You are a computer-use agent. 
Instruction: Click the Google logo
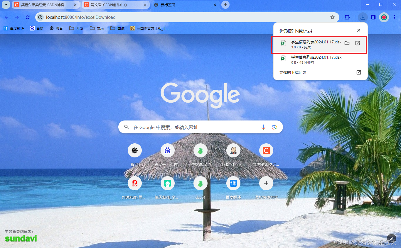tap(200, 95)
